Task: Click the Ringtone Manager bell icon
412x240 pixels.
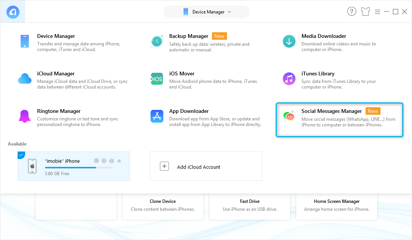Action: [25, 116]
